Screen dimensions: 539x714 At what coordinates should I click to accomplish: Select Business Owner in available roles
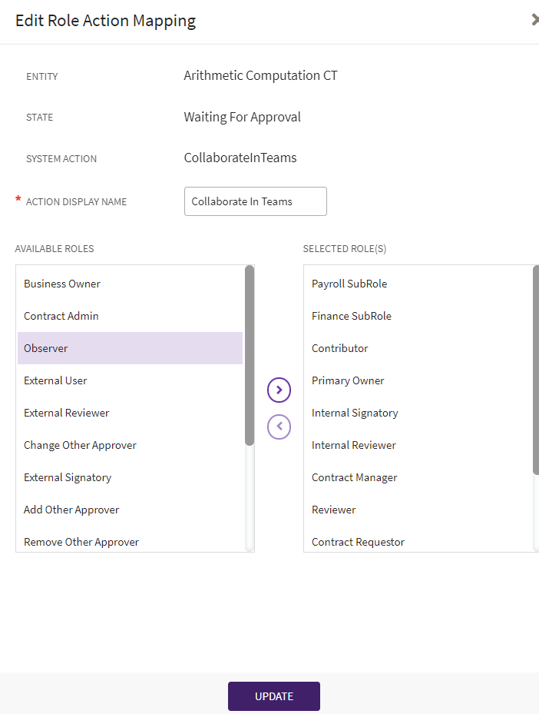tap(62, 284)
